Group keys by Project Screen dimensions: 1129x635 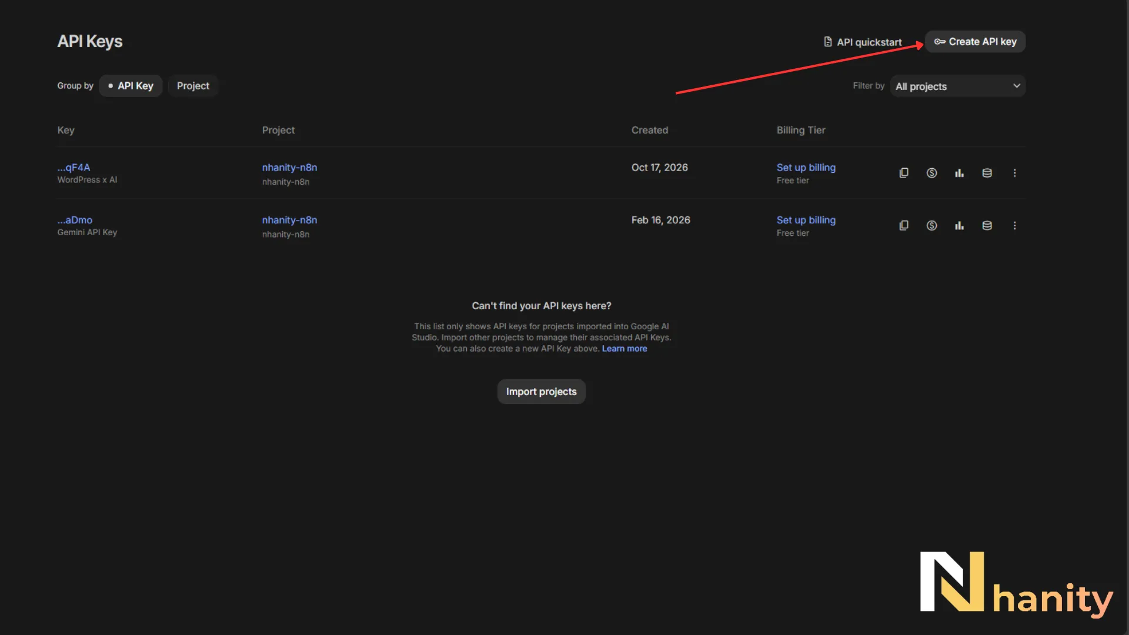coord(193,86)
